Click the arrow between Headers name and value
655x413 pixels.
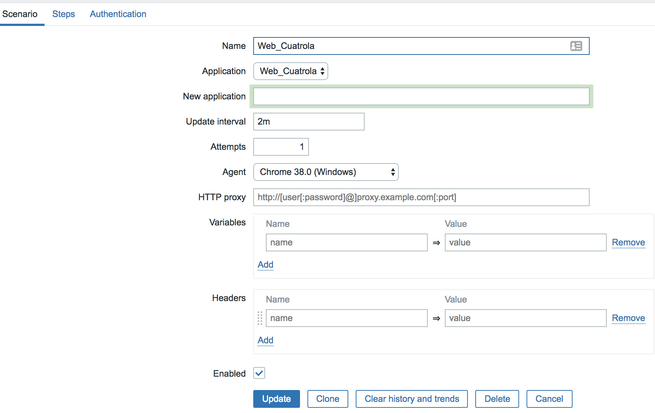[436, 318]
